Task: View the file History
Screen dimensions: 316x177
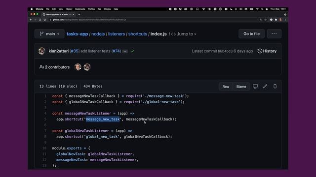Action: (267, 51)
